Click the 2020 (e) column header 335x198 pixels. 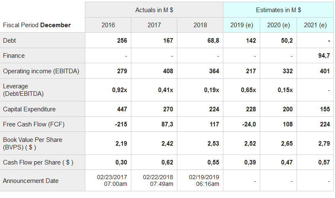(x=279, y=25)
